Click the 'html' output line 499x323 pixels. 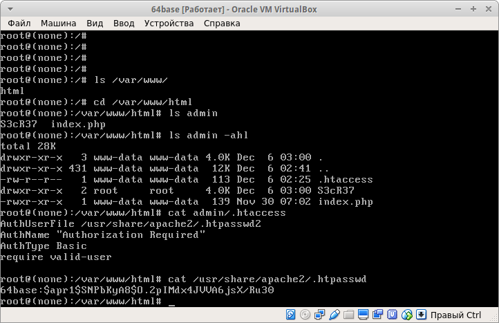pyautogui.click(x=12, y=91)
